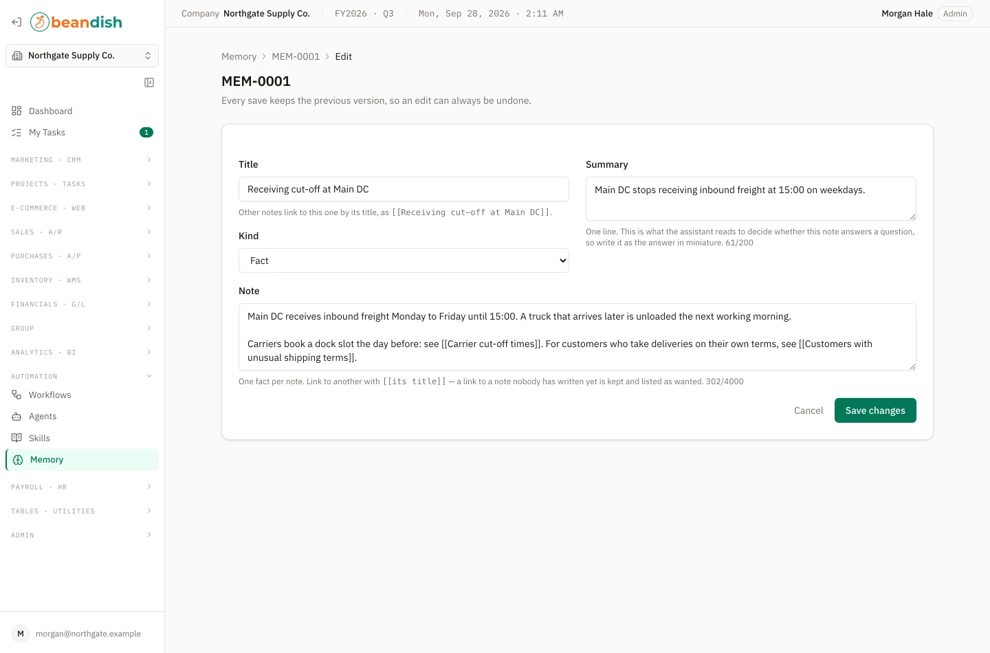Open Dashboard from the sidebar
This screenshot has height=653, width=990.
coord(82,111)
